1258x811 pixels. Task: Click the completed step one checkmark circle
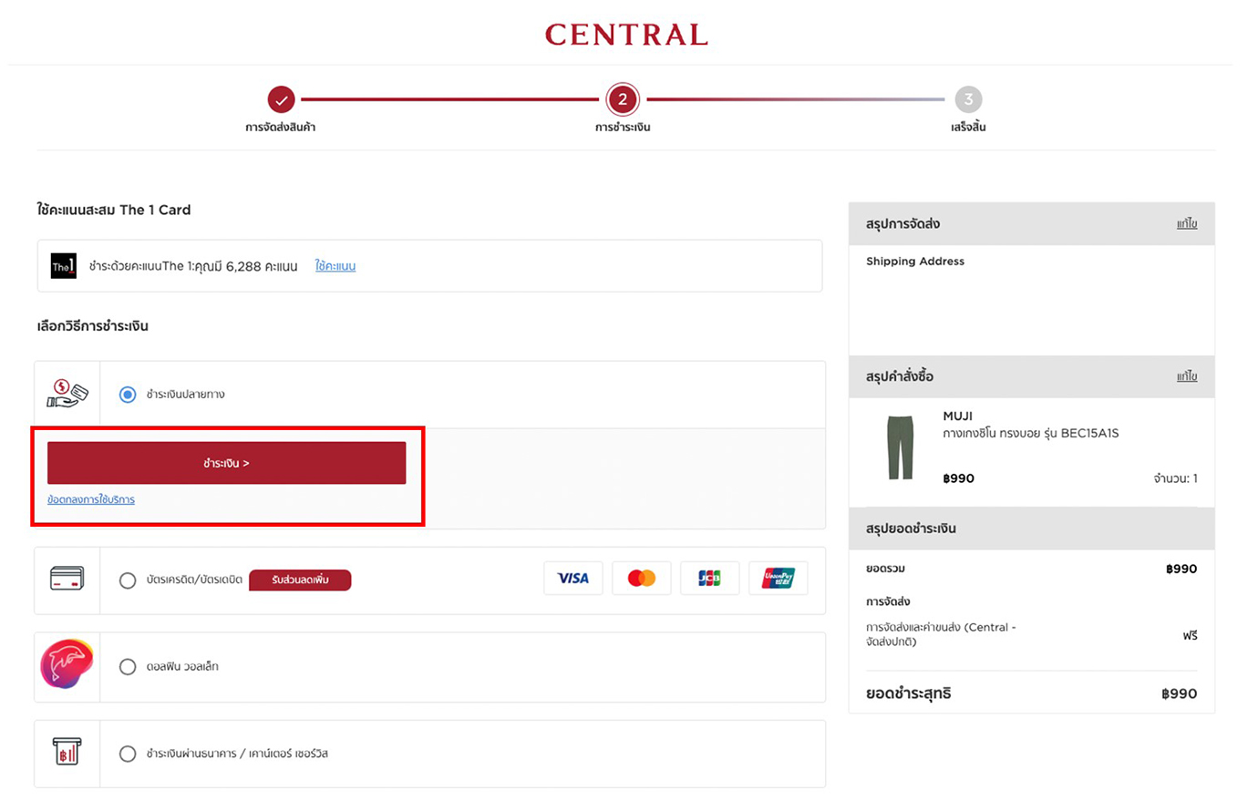pos(281,99)
